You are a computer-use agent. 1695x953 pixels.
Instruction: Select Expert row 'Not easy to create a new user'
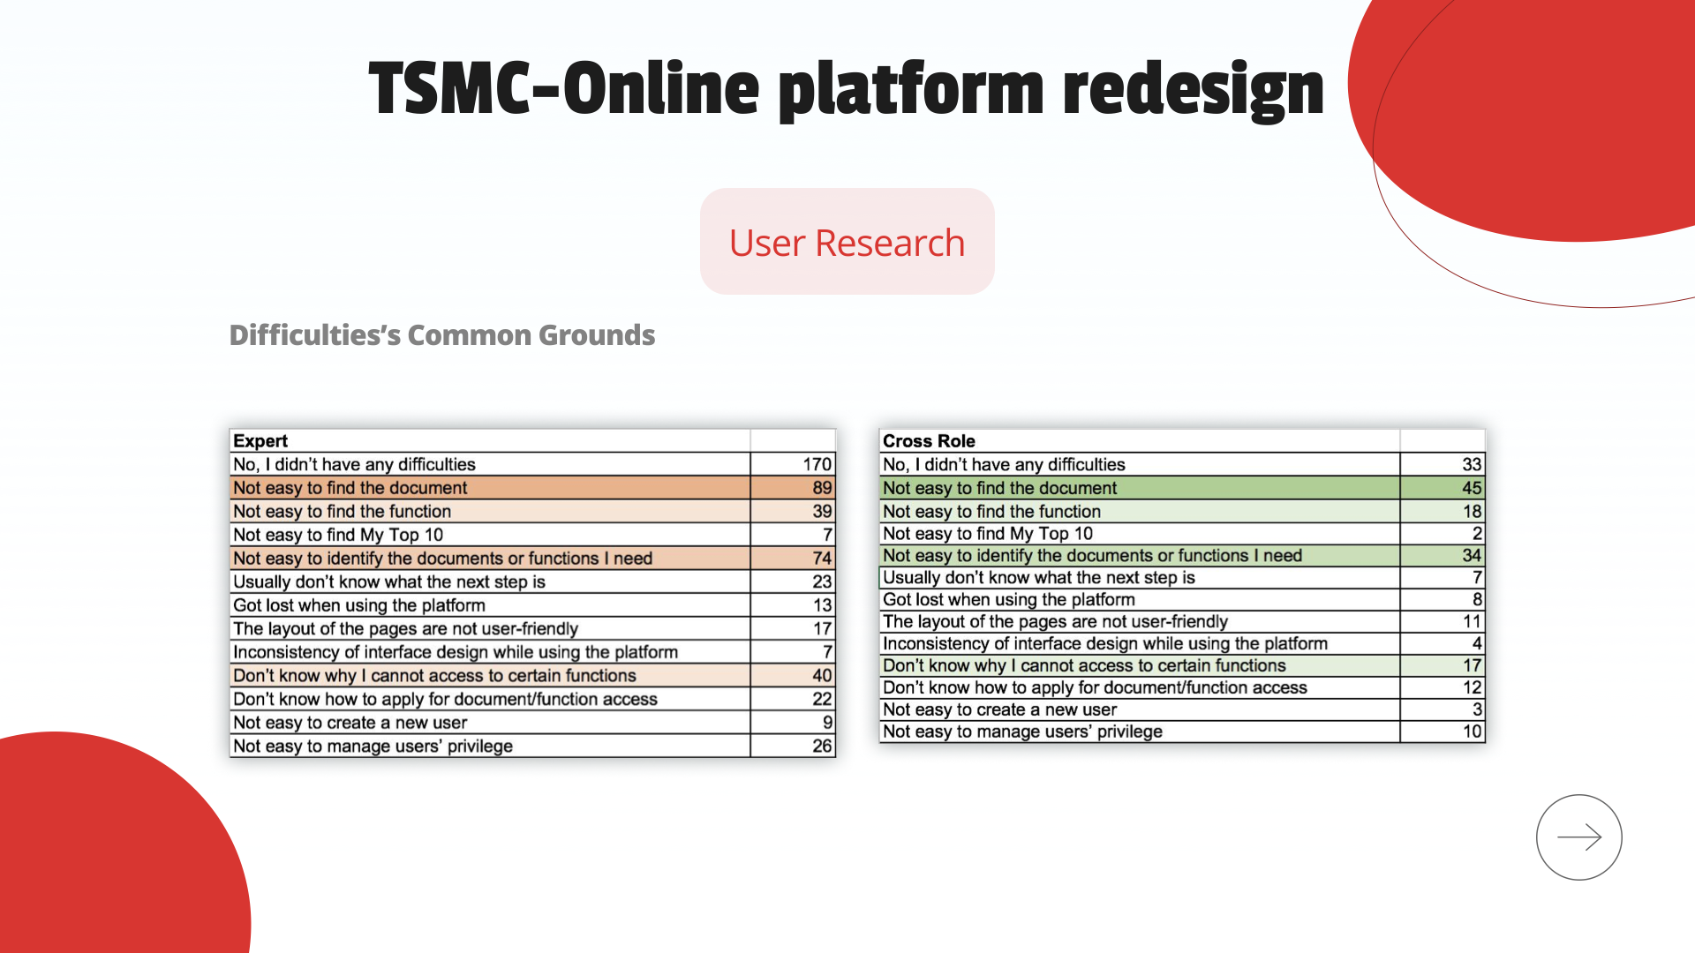pos(532,723)
